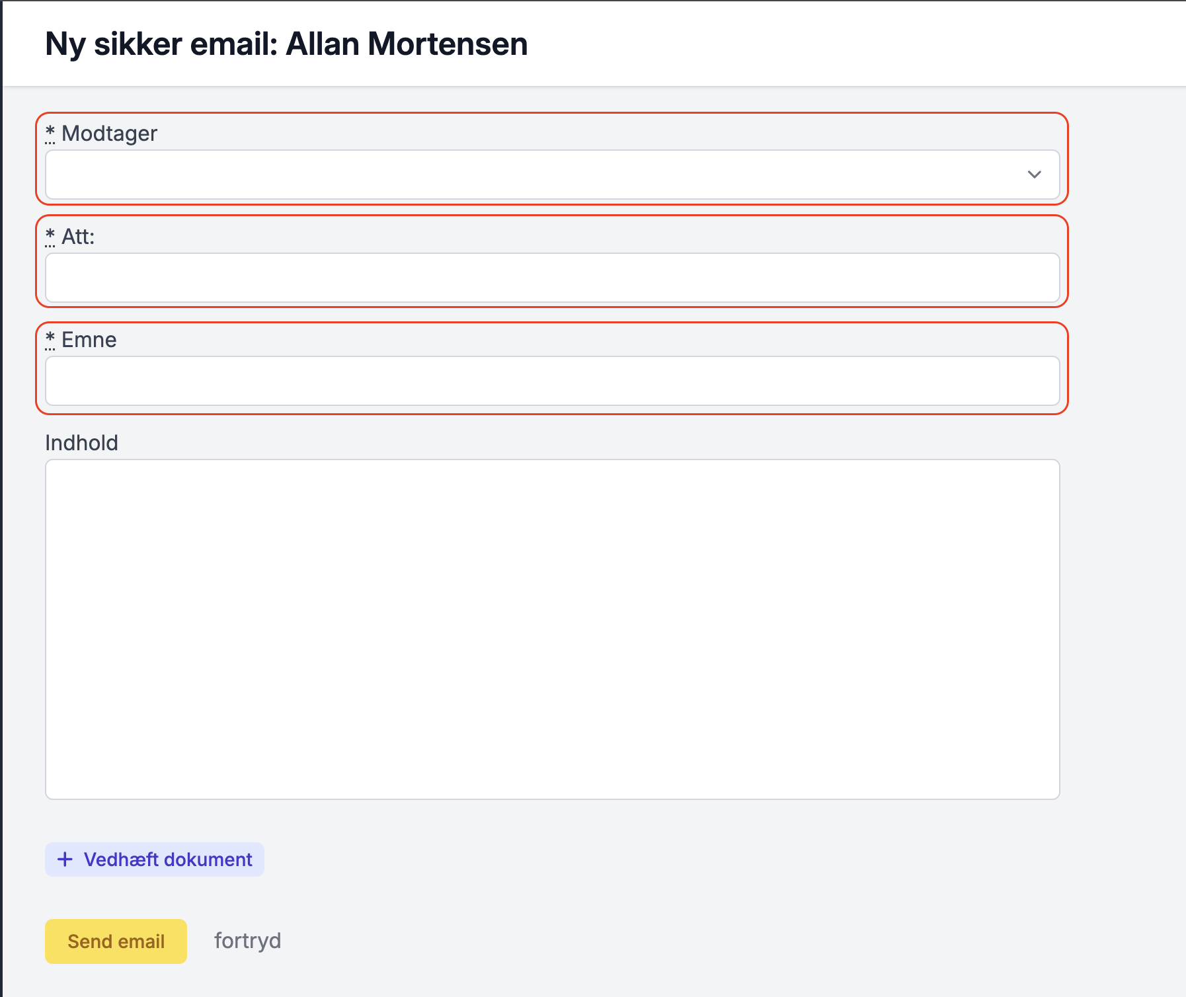1186x997 pixels.
Task: Click the Modtager field label
Action: tap(109, 134)
